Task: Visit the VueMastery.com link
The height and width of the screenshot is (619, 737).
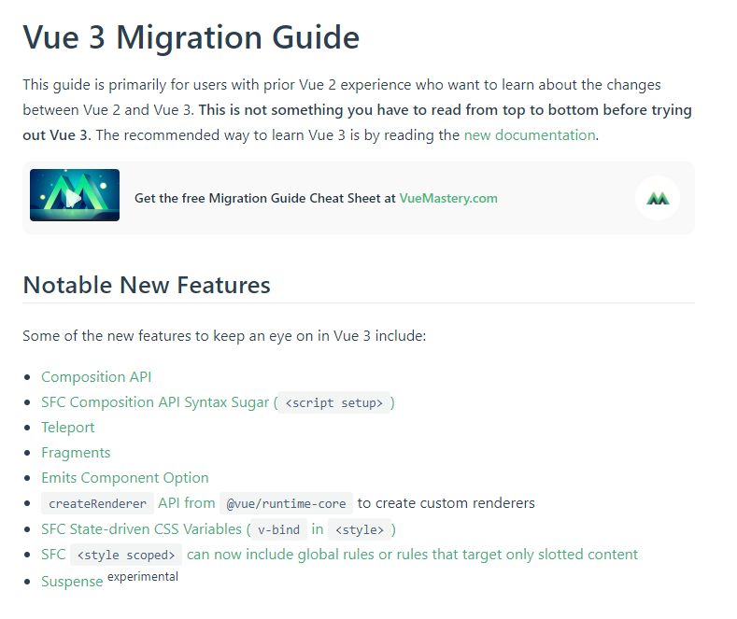Action: (448, 198)
